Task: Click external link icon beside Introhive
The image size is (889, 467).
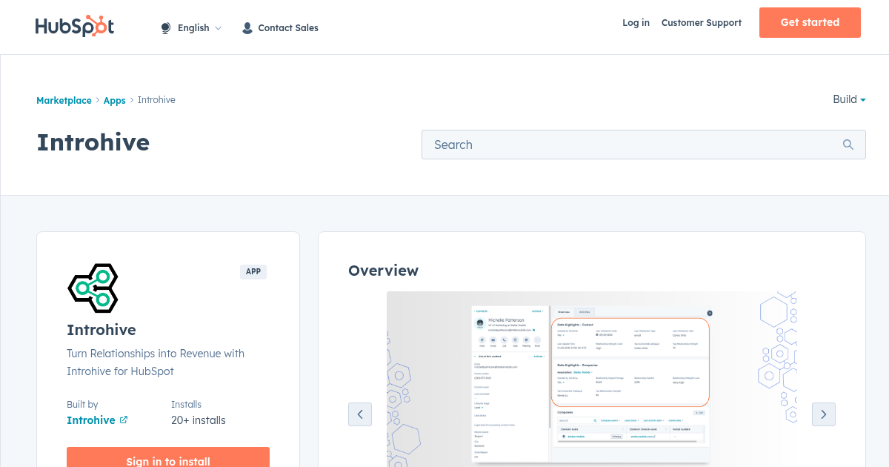Action: tap(124, 420)
